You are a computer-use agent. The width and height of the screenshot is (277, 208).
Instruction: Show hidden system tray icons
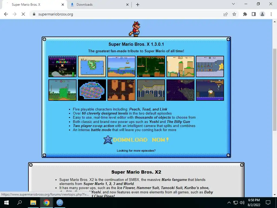[x=229, y=203]
